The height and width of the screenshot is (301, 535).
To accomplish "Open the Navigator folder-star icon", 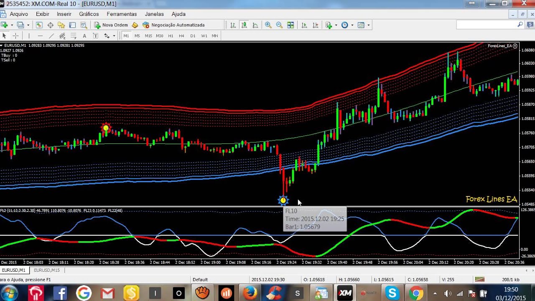I will 61,25.
